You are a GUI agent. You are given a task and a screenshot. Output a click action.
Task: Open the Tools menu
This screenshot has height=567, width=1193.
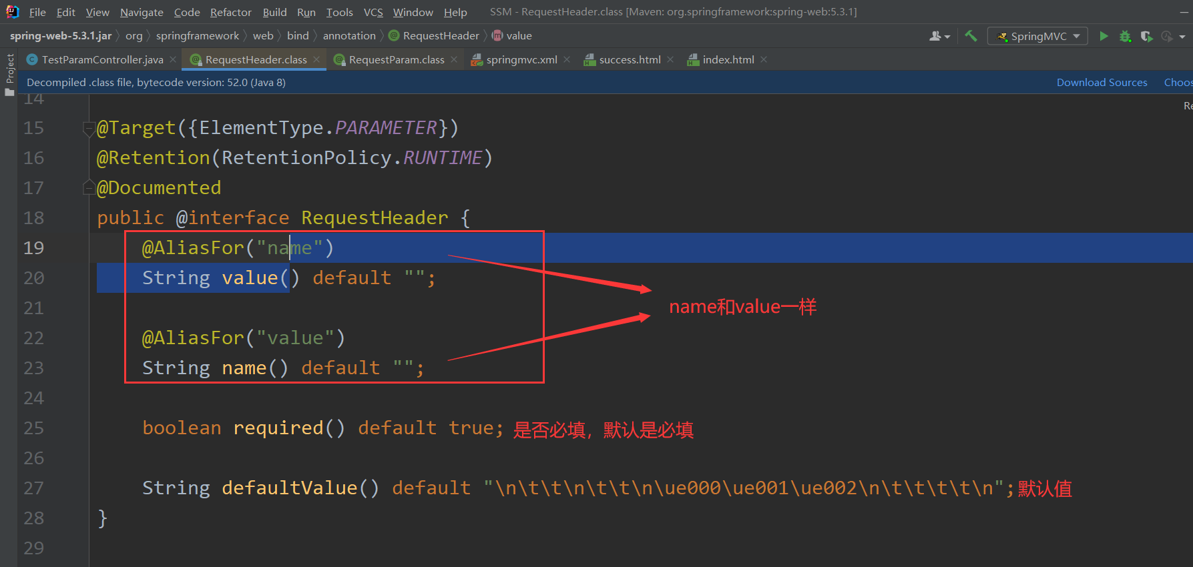click(x=339, y=12)
